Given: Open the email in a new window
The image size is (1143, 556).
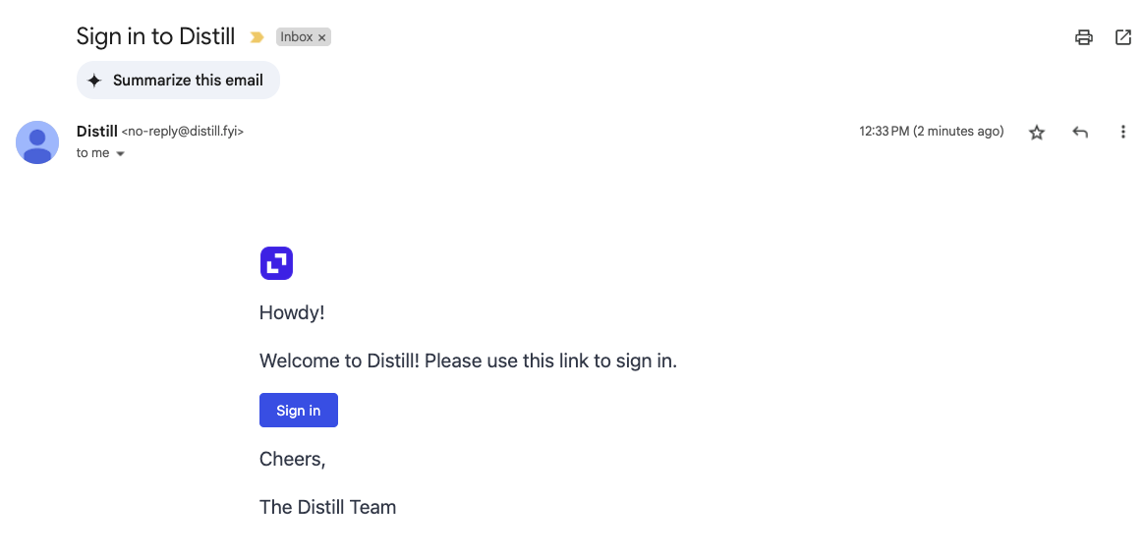Looking at the screenshot, I should click(1123, 37).
